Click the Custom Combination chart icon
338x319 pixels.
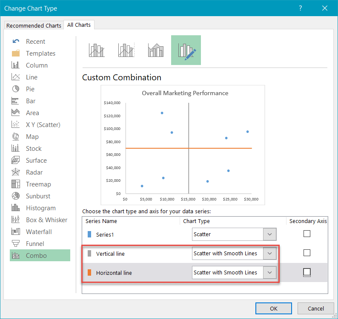pos(186,50)
